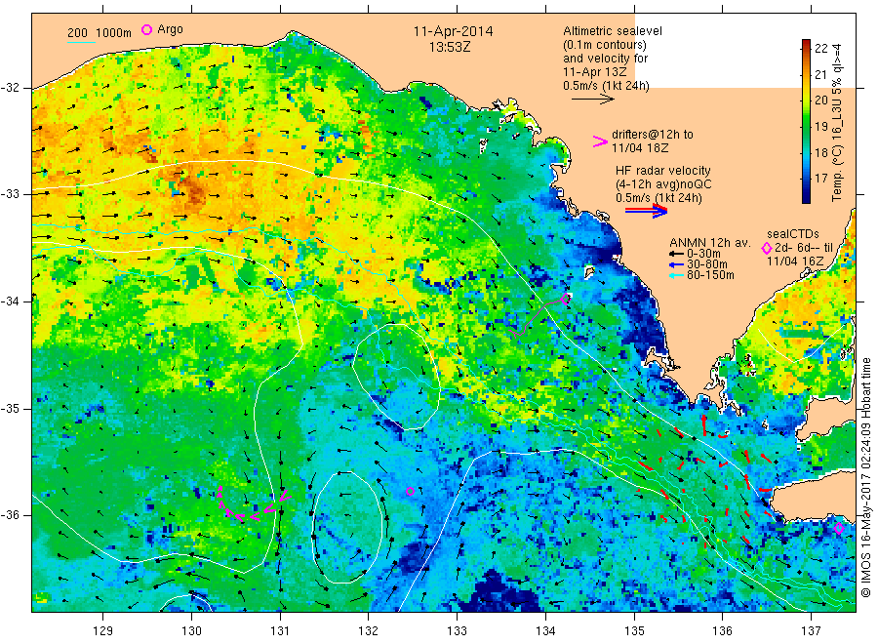Click the latitude label -34

10,302
